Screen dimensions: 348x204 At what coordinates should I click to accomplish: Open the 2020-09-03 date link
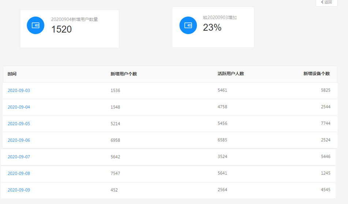pos(19,90)
